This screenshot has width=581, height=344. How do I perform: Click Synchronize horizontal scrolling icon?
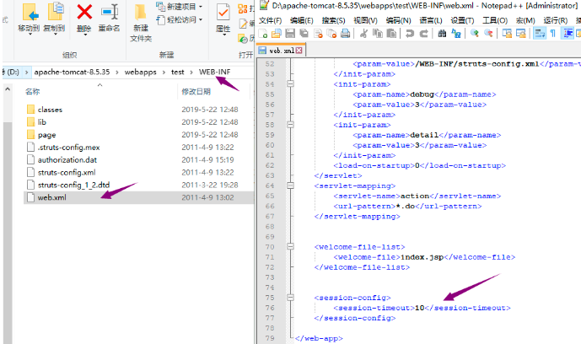pos(520,34)
